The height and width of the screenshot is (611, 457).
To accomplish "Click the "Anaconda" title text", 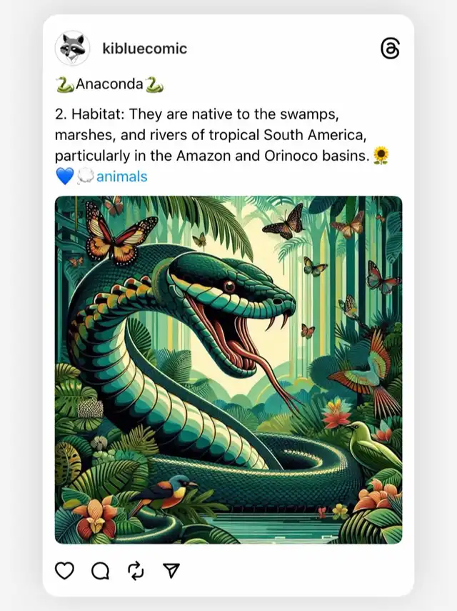I will (109, 84).
